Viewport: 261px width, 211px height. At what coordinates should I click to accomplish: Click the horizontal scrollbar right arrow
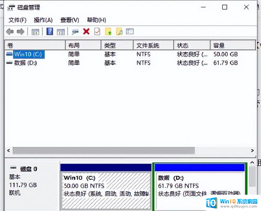tap(252, 150)
